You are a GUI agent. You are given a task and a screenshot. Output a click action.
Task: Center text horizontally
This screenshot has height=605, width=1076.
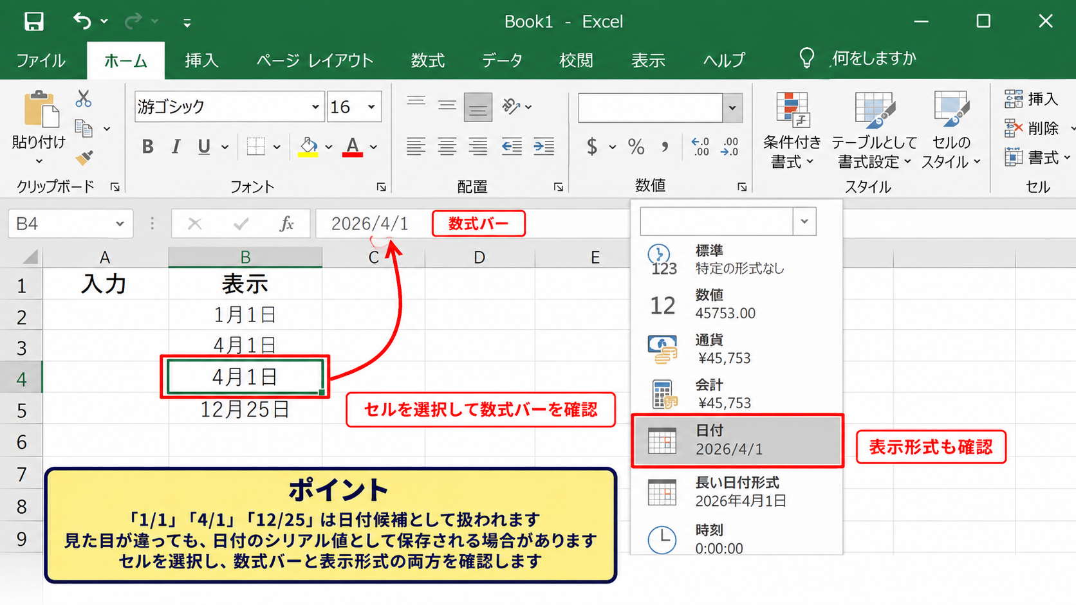tap(447, 147)
